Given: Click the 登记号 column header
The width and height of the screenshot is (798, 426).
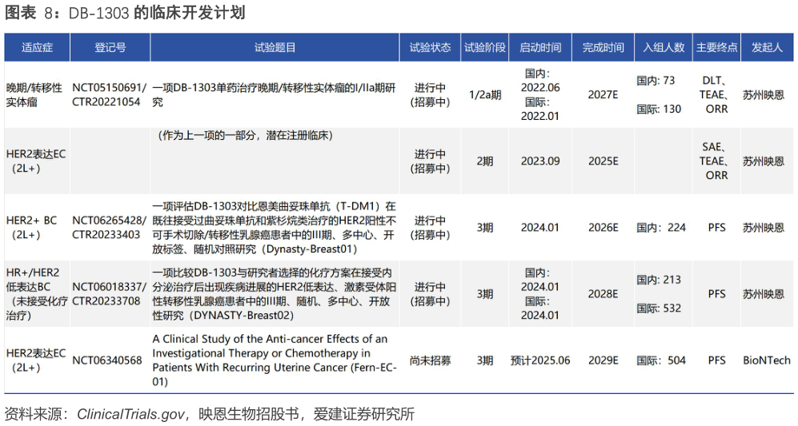Looking at the screenshot, I should coord(110,48).
